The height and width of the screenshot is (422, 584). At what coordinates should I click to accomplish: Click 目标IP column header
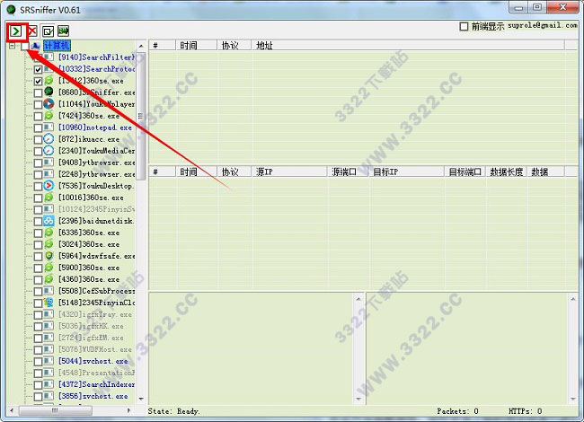click(407, 171)
